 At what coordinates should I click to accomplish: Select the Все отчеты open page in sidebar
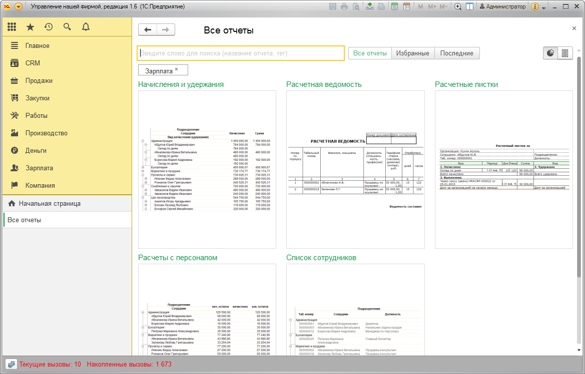click(67, 220)
